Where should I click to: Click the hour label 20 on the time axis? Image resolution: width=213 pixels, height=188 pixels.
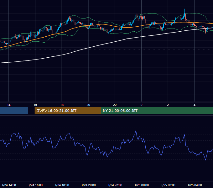(88, 105)
